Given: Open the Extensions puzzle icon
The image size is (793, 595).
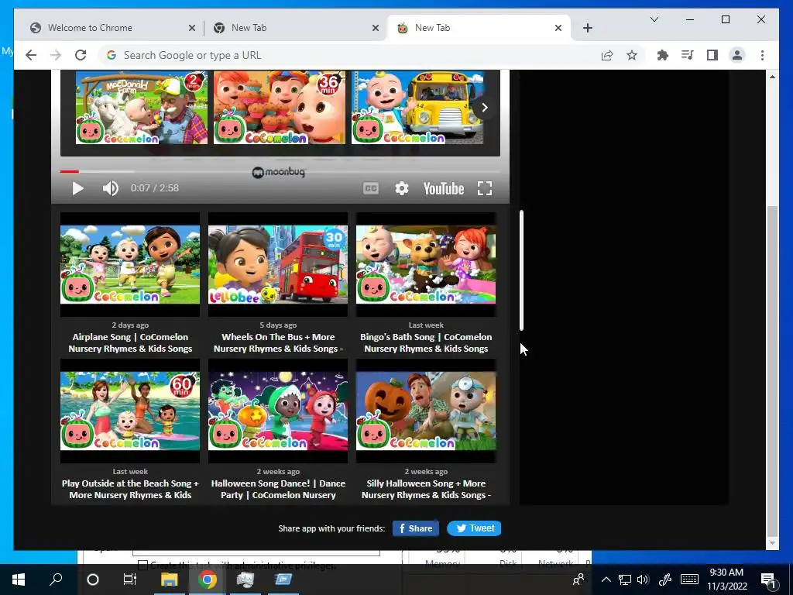Looking at the screenshot, I should point(663,55).
